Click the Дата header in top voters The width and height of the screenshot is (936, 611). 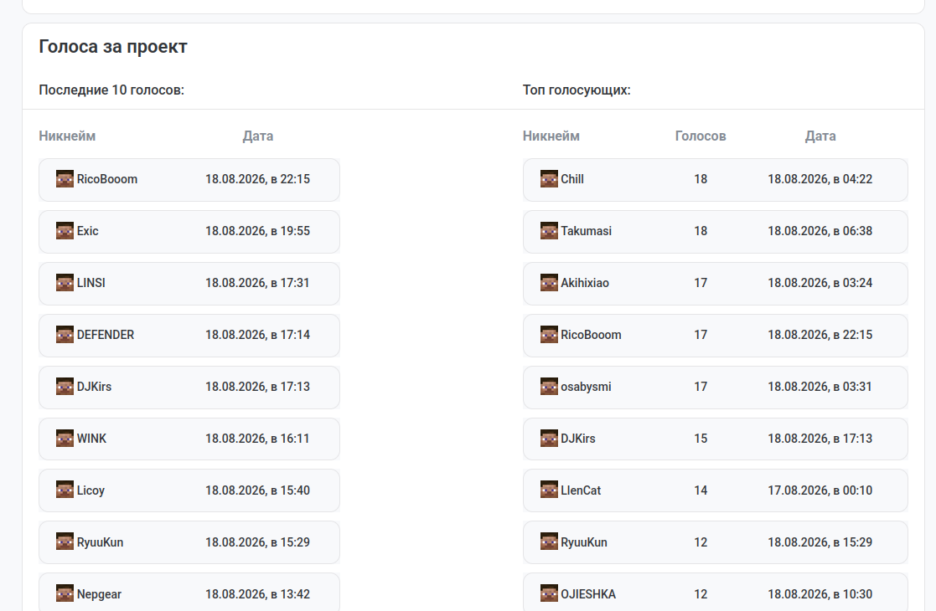(x=820, y=136)
